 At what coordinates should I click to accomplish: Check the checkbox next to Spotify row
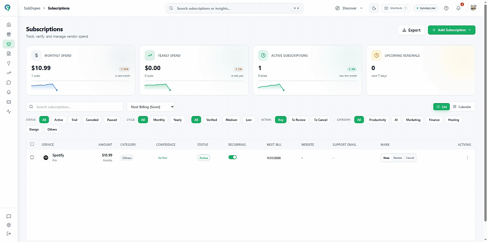coord(32,157)
